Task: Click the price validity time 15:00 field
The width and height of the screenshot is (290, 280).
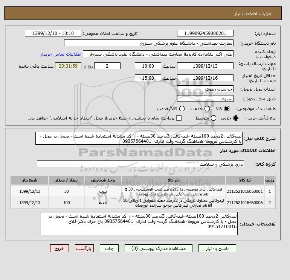Action: (x=148, y=78)
